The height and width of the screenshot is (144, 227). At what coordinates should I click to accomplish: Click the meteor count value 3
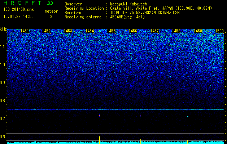[x=51, y=17]
